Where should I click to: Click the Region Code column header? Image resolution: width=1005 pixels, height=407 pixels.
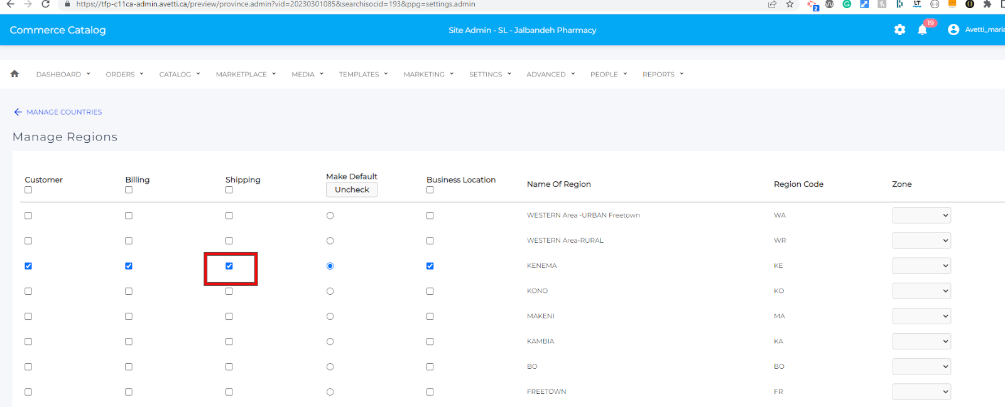(x=798, y=184)
